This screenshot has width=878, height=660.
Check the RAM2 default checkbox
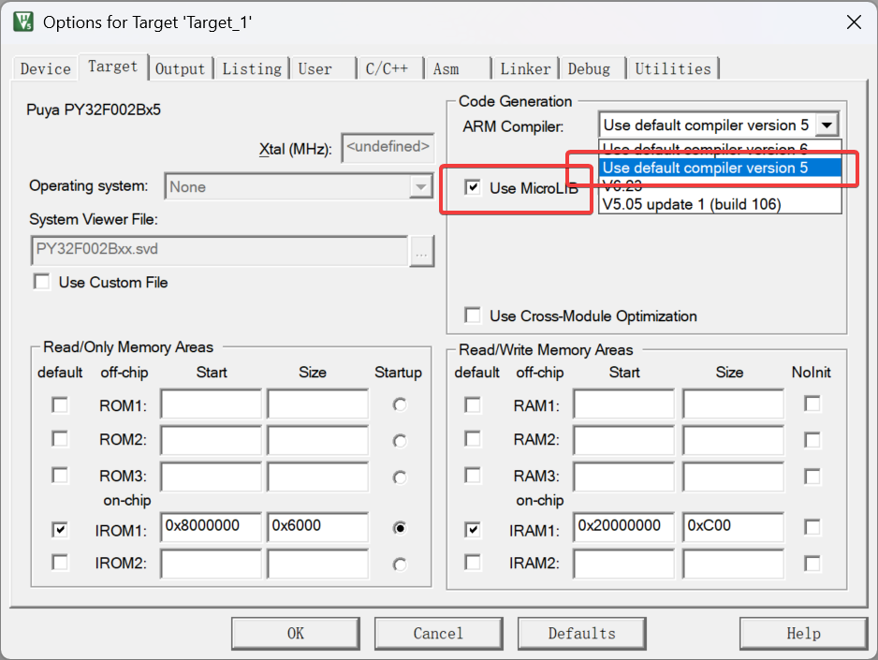click(473, 439)
